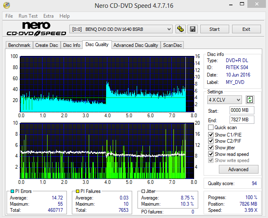Click the refresh speed settings icon
The image size is (268, 218).
[250, 100]
